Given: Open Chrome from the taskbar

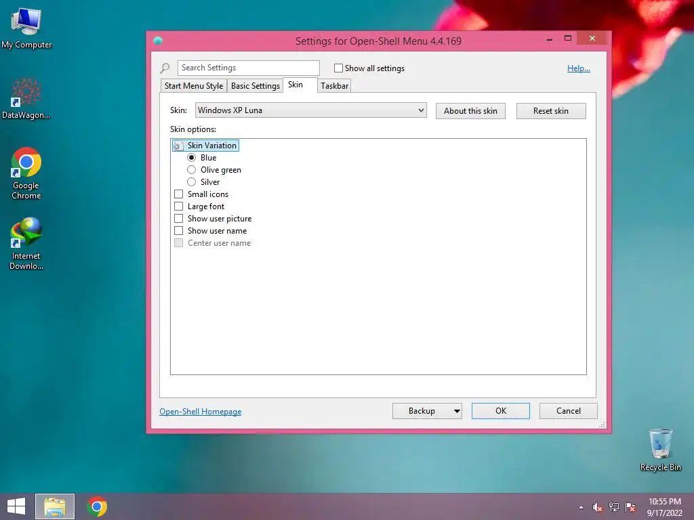Looking at the screenshot, I should coord(97,506).
